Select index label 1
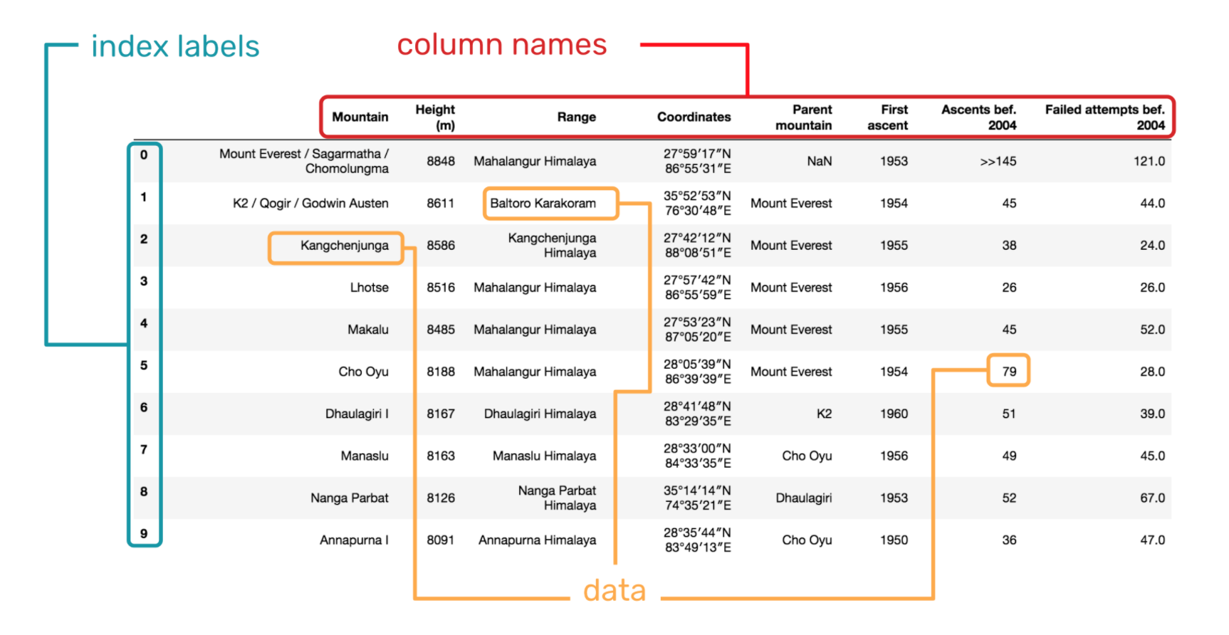This screenshot has width=1229, height=635. click(x=144, y=196)
